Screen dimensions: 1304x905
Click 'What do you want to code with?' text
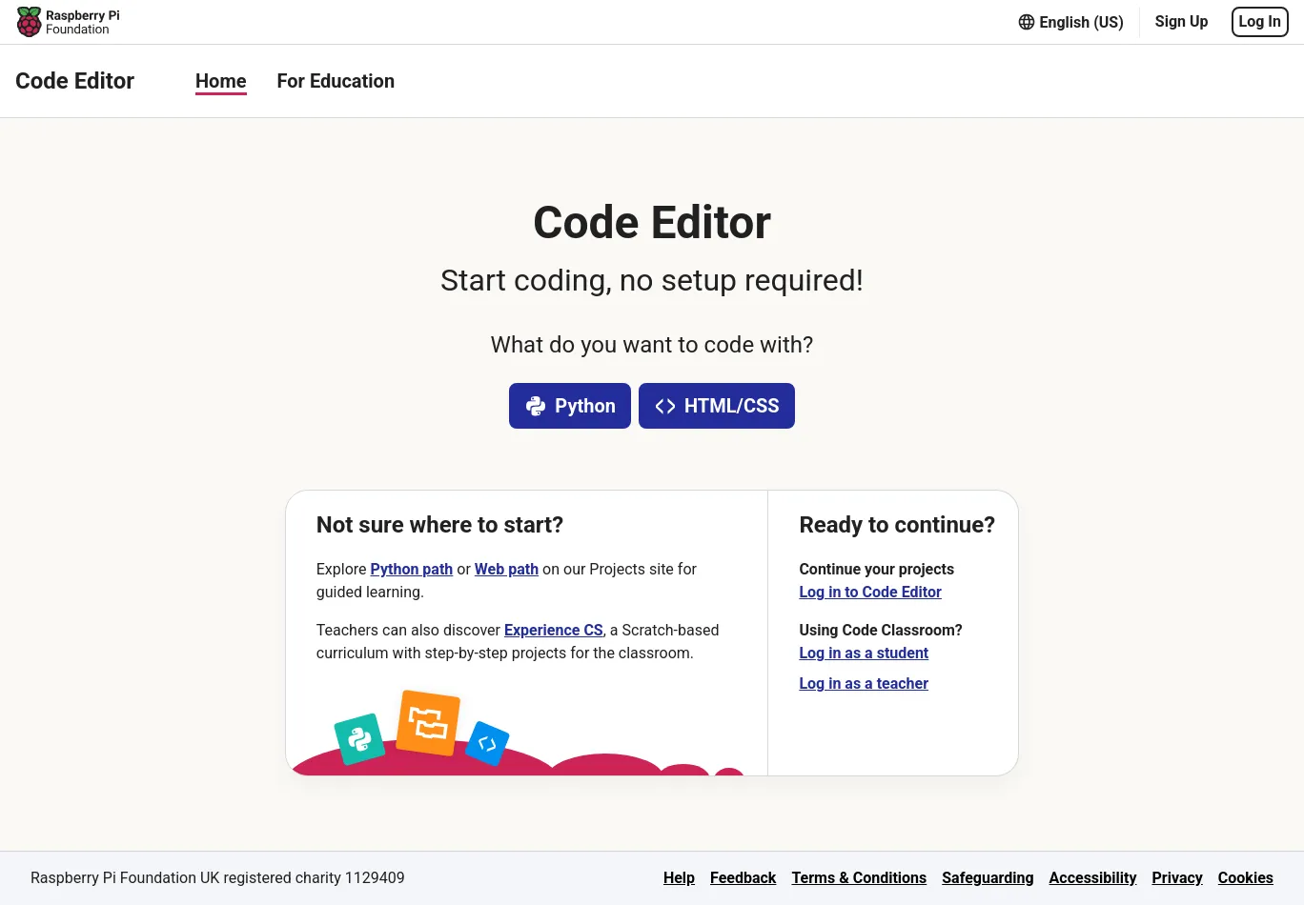652,345
